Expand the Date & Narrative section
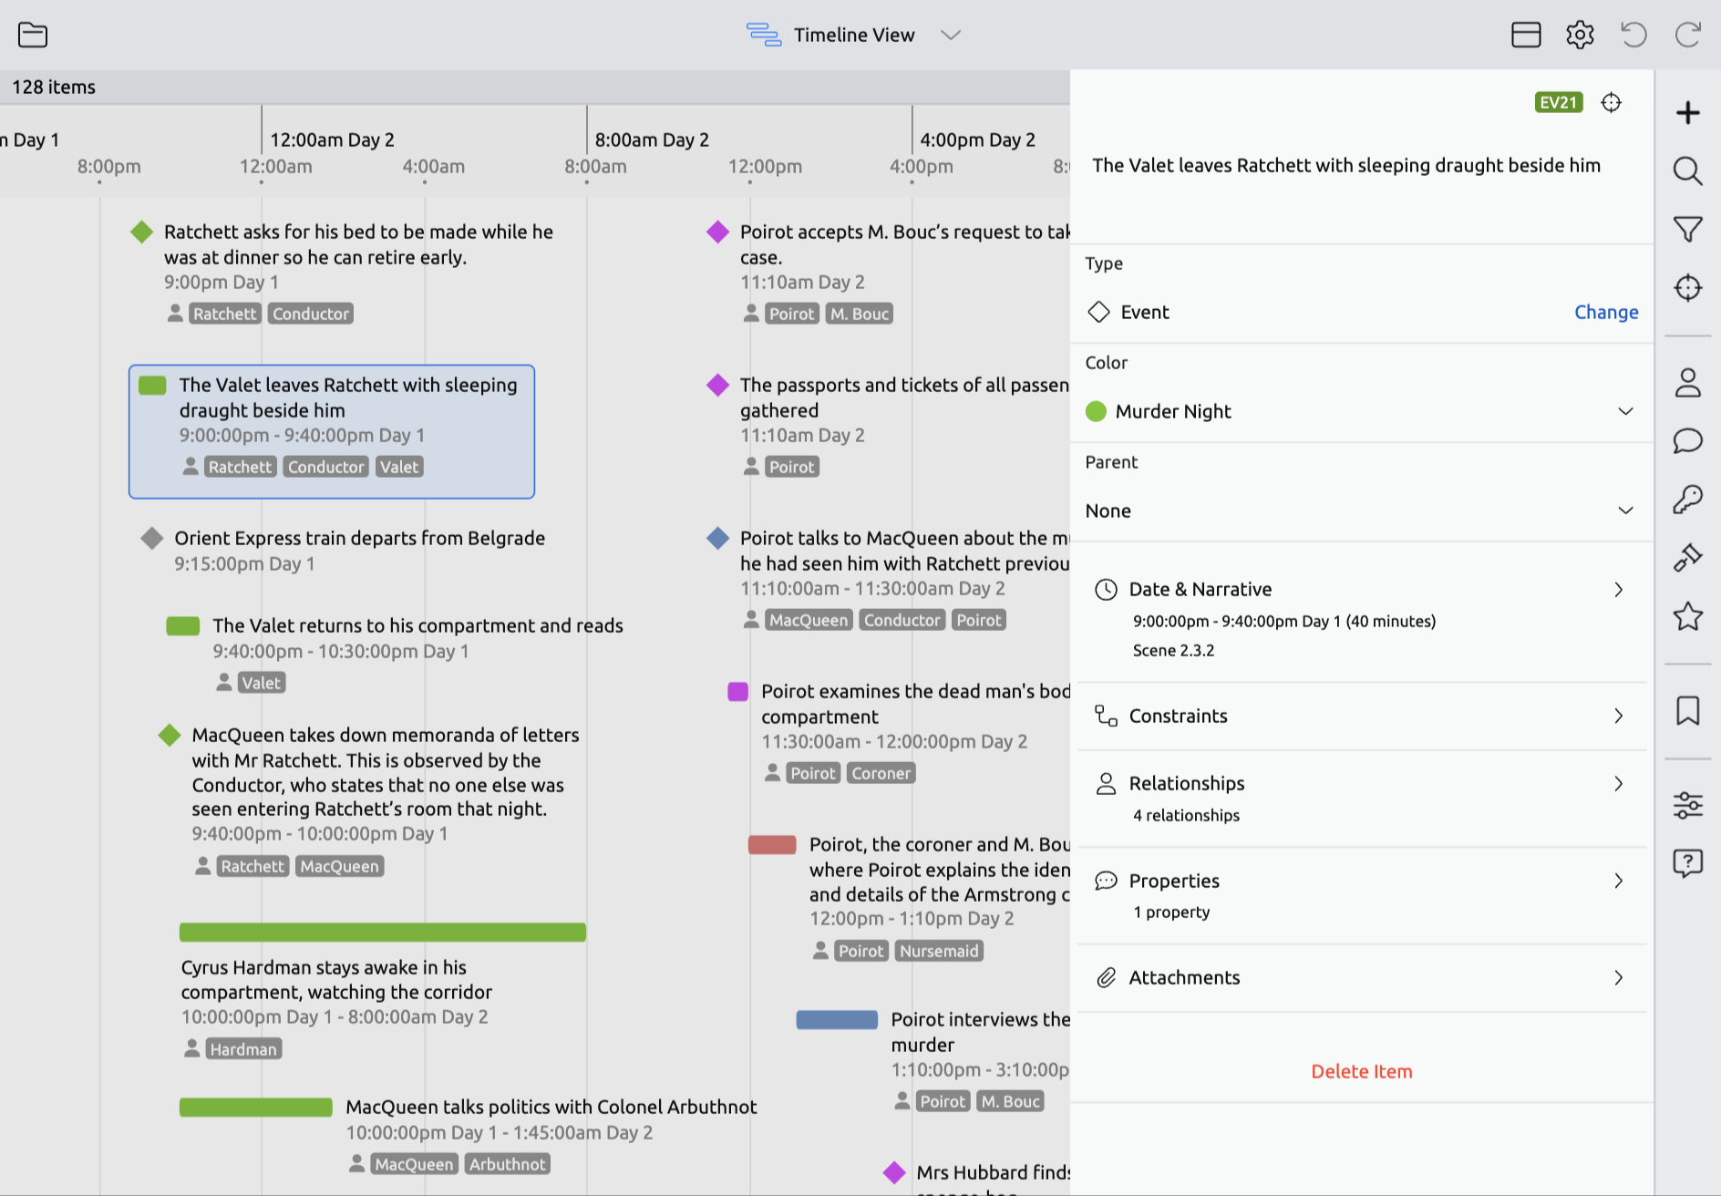The height and width of the screenshot is (1196, 1721). coord(1362,618)
